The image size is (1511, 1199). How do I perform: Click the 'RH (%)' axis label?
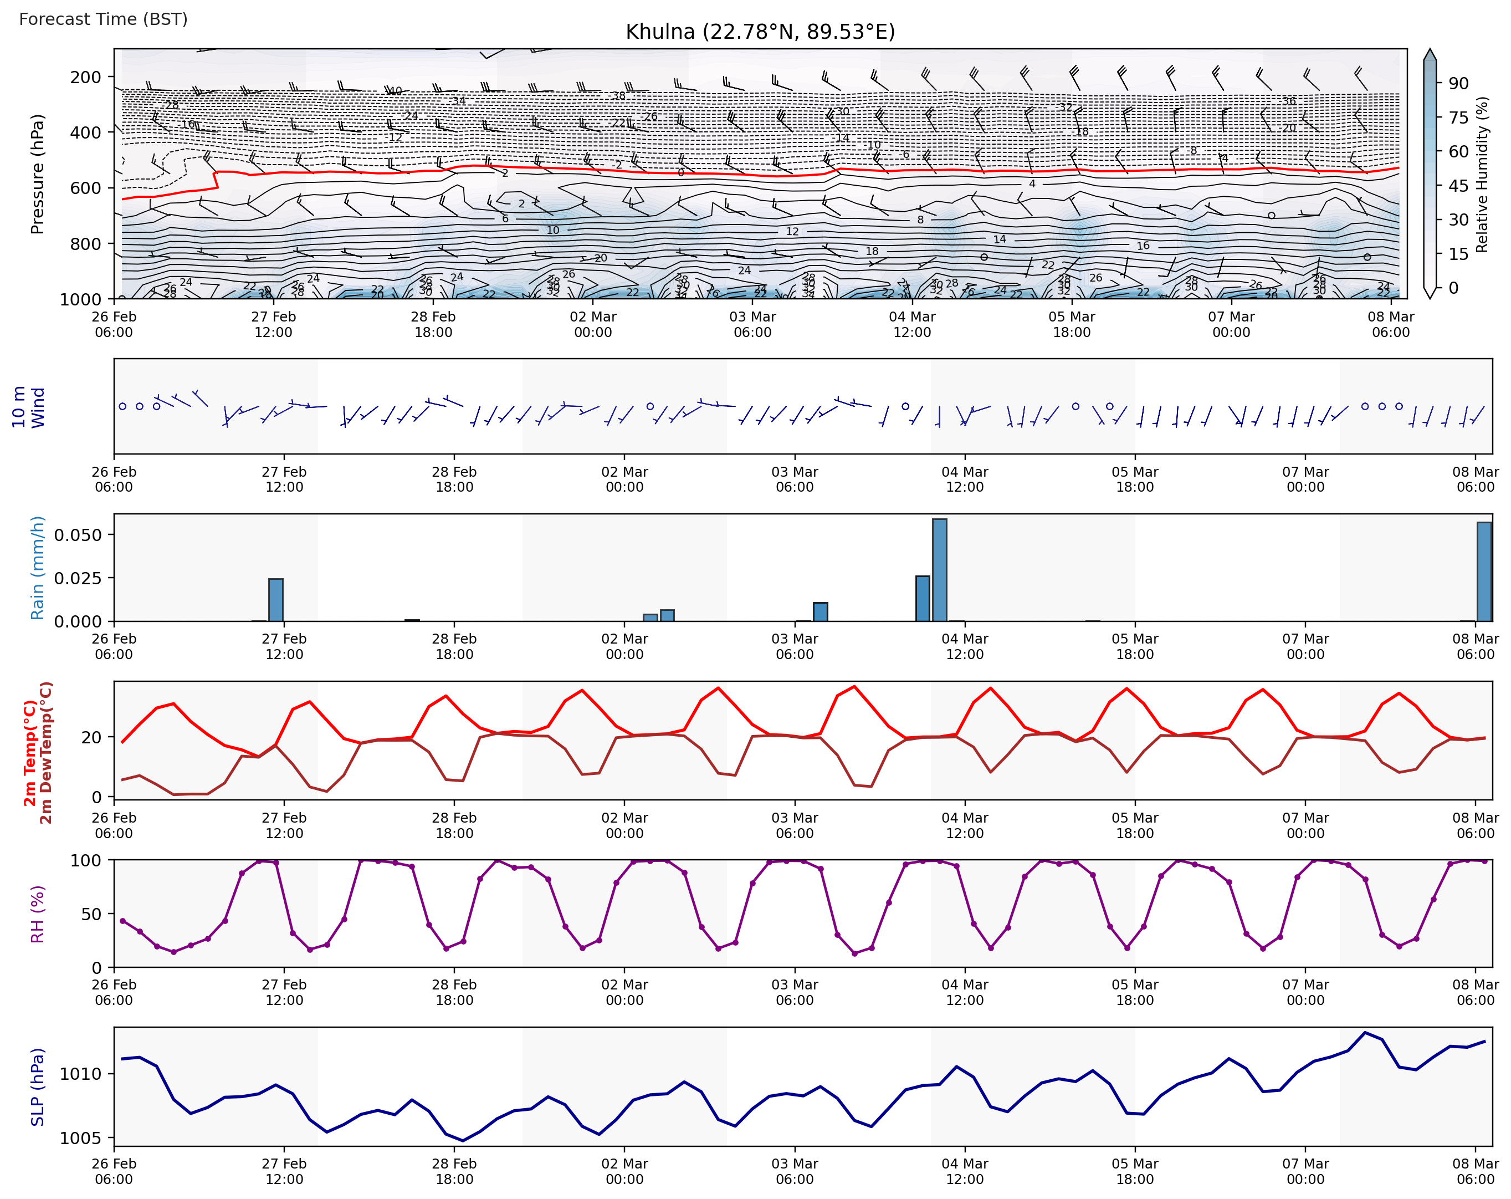coord(37,914)
